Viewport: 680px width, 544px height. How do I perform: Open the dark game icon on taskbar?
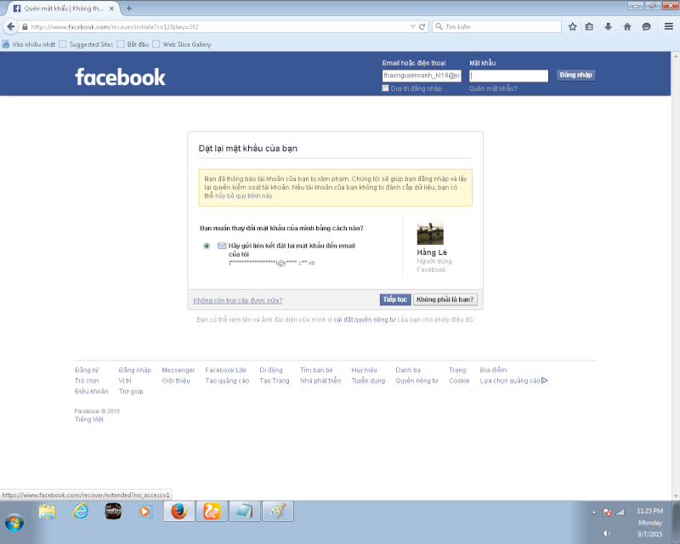click(x=113, y=512)
